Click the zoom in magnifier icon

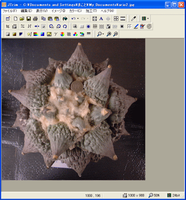click(x=109, y=34)
